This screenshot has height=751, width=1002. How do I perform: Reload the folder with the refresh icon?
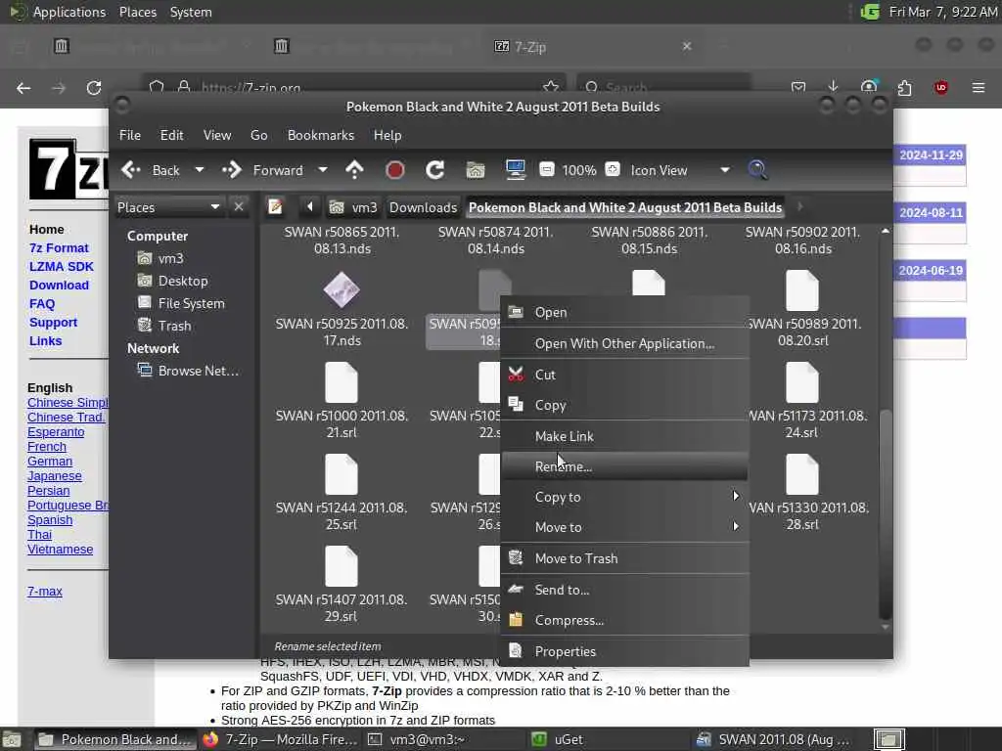(435, 170)
